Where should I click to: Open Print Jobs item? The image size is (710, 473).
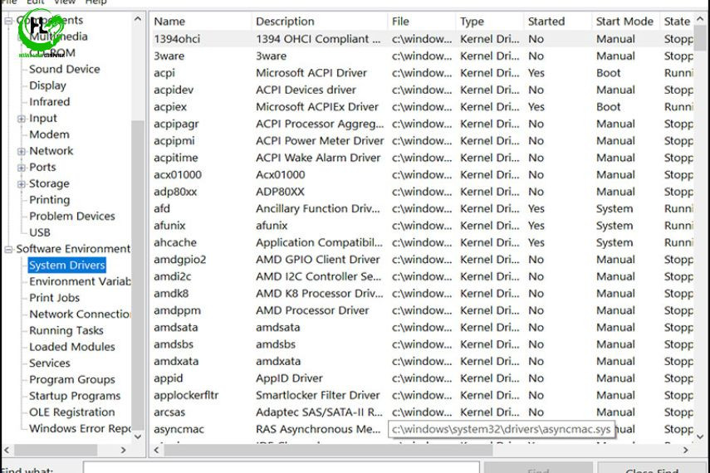point(54,298)
